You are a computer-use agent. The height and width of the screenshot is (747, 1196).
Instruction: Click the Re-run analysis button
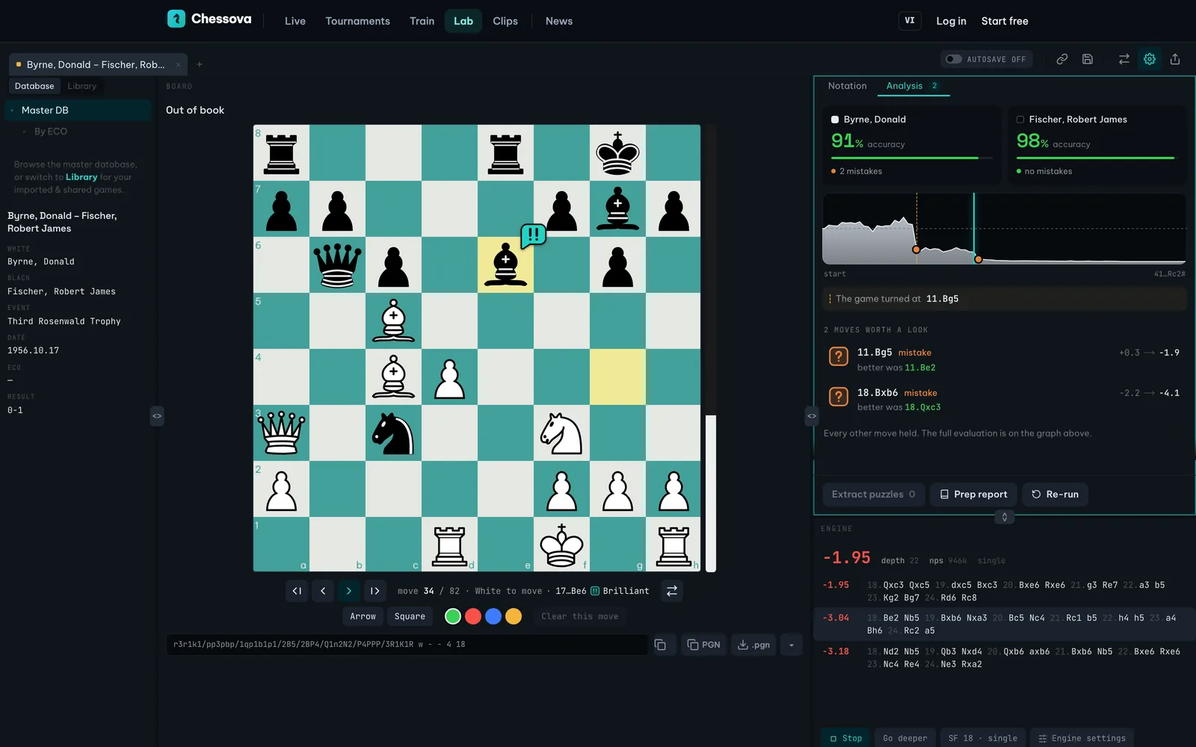coord(1055,495)
